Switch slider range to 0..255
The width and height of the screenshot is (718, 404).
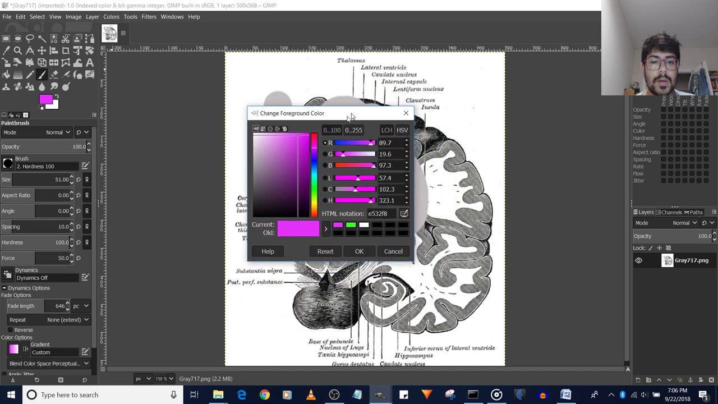(x=353, y=130)
